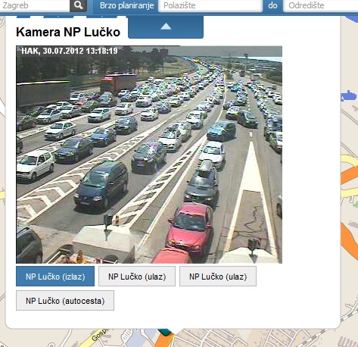Click the live traffic camera image
Screen dimensions: 358x347
click(149, 155)
